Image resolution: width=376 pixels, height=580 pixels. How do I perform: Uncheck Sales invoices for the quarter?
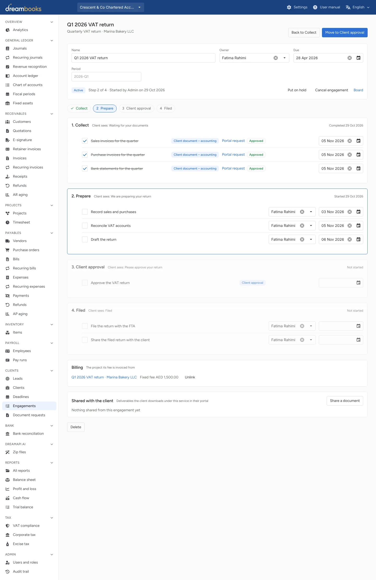(85, 141)
